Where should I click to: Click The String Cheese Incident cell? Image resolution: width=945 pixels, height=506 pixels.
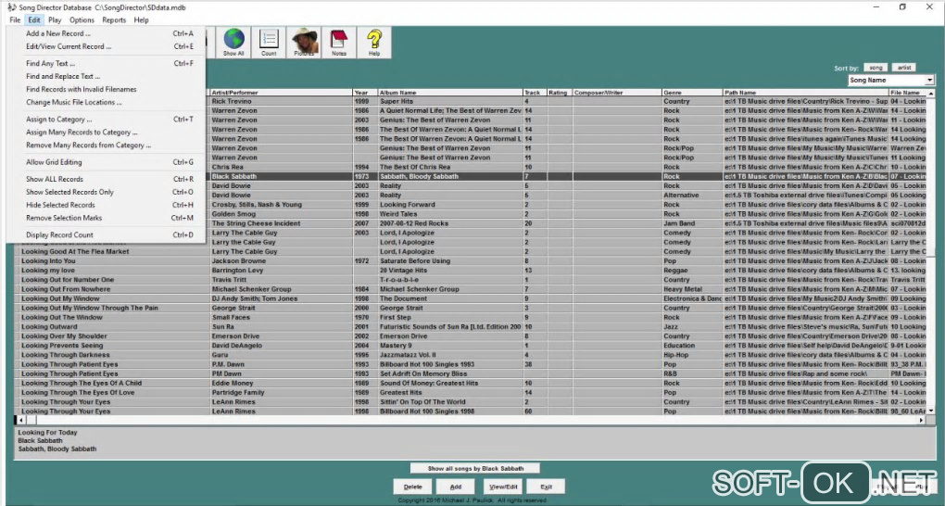tap(281, 223)
